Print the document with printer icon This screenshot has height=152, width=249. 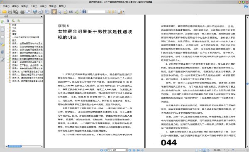pyautogui.click(x=22, y=12)
